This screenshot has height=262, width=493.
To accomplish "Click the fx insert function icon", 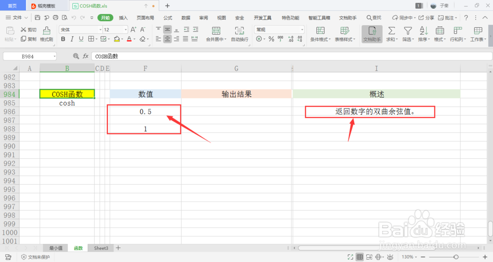I will (85, 56).
